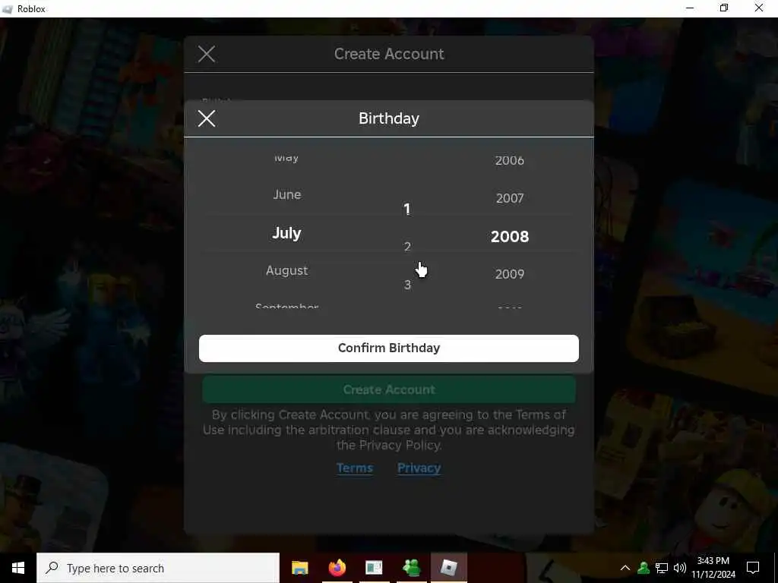Screen dimensions: 778x583
Task: Click the taskbar search box
Action: 158,568
